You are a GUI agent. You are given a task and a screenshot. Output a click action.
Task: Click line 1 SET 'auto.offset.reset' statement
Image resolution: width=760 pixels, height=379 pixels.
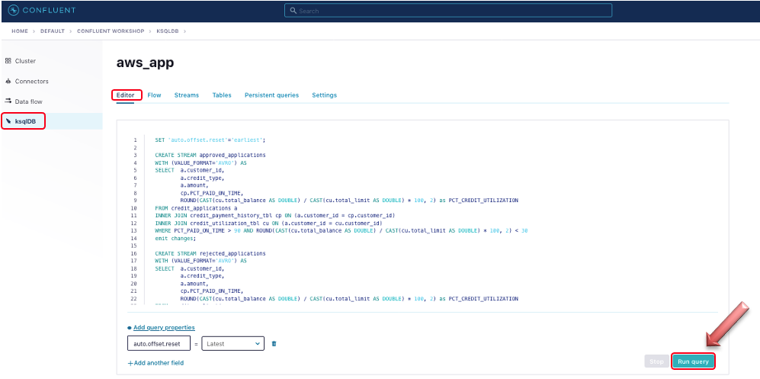coord(210,140)
